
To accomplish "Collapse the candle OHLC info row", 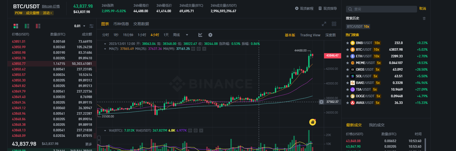I will pos(105,44).
